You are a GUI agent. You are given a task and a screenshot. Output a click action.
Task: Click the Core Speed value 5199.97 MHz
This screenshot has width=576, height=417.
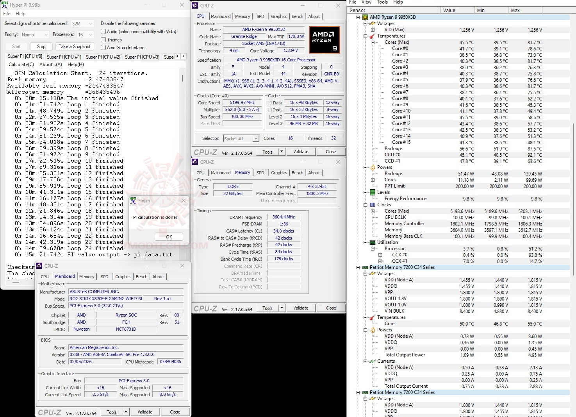[x=242, y=103]
